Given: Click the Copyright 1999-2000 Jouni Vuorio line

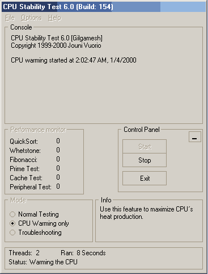Looking at the screenshot, I should tap(56, 45).
